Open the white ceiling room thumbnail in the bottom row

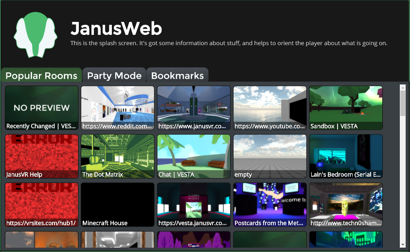coord(118,239)
